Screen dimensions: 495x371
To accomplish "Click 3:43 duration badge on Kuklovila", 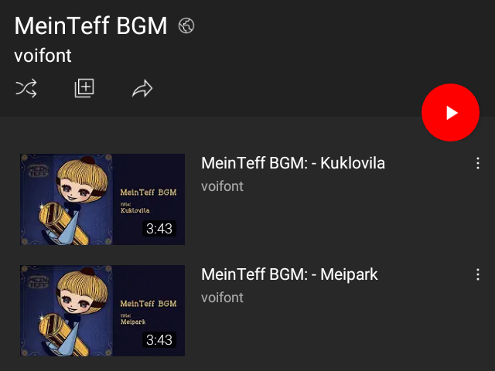I will (x=159, y=229).
